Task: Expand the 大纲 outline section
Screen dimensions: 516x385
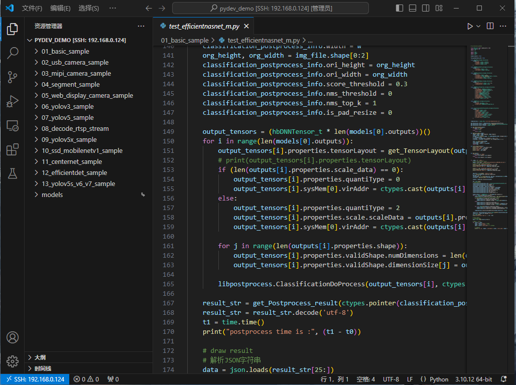Action: tap(40, 357)
